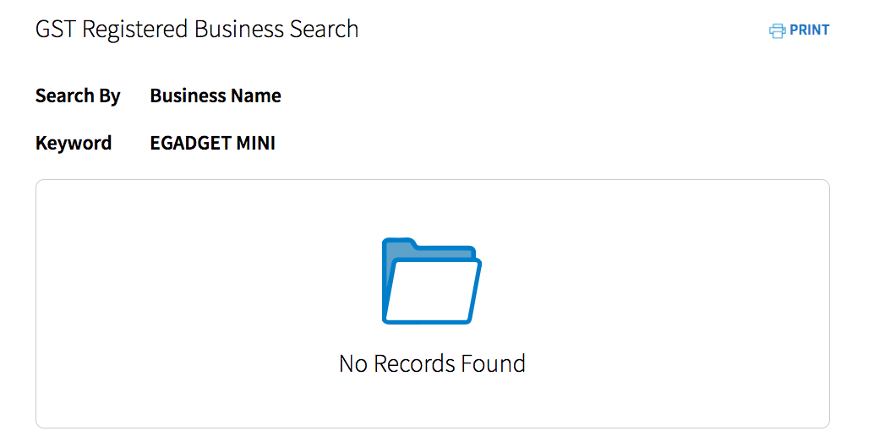
Task: Click the printer icon beside PRINT
Action: click(x=777, y=30)
